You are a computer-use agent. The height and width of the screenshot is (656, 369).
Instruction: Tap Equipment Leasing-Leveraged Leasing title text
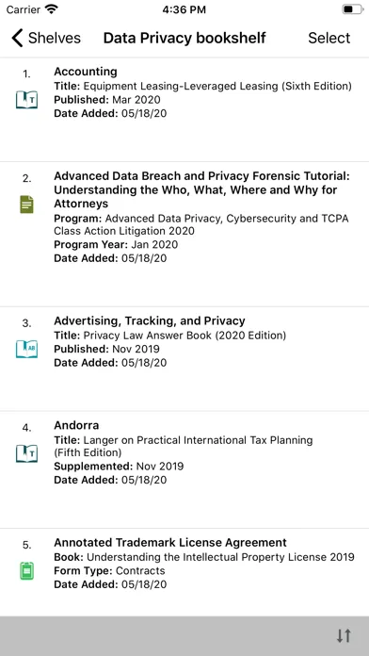217,86
